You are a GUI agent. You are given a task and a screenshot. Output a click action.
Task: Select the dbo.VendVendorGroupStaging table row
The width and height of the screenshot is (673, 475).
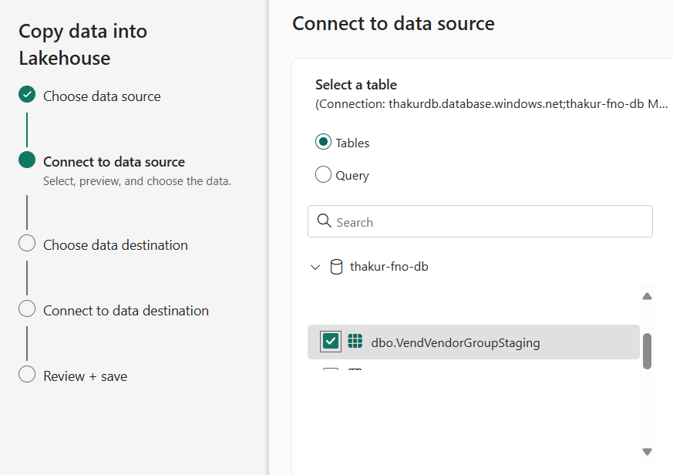pyautogui.click(x=455, y=342)
